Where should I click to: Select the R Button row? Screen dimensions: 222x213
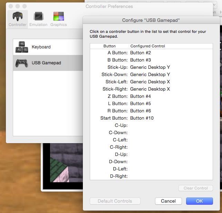[x=151, y=111]
